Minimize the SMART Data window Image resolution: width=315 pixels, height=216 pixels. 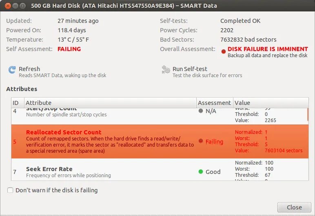(x=15, y=6)
